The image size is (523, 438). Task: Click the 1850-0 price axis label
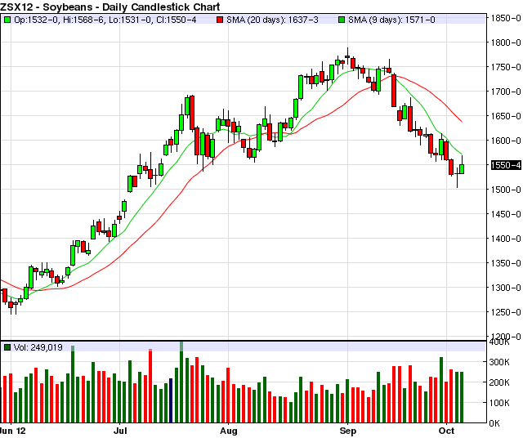pos(506,18)
